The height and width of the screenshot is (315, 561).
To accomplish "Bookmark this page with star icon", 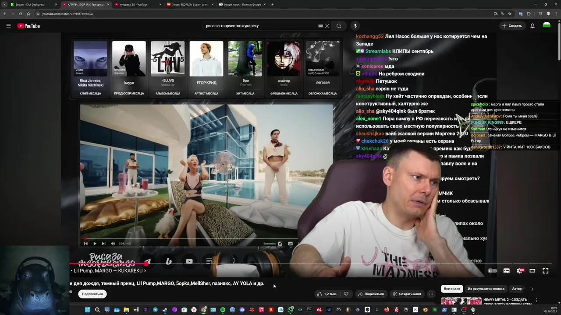I will coord(510,14).
